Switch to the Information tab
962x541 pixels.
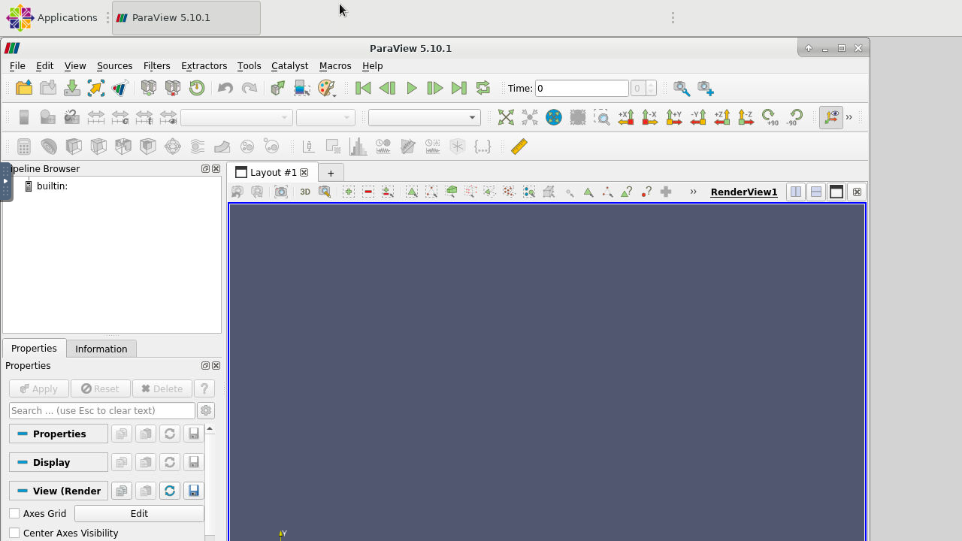101,349
